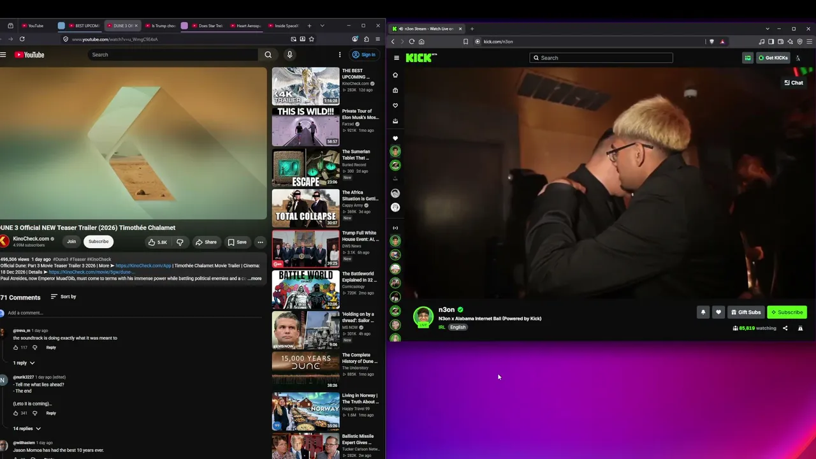The height and width of the screenshot is (459, 816).
Task: Toggle the browser sidebar panel in Kick window
Action: pos(771,41)
